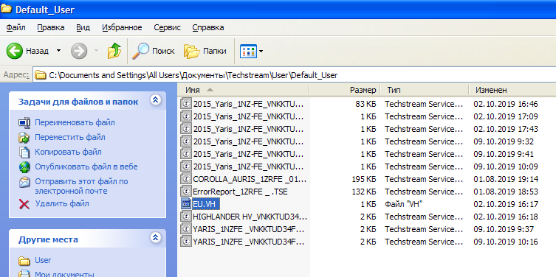Screen dimensions: 556x277
Task: Click the EU.VH file icon
Action: coord(185,204)
